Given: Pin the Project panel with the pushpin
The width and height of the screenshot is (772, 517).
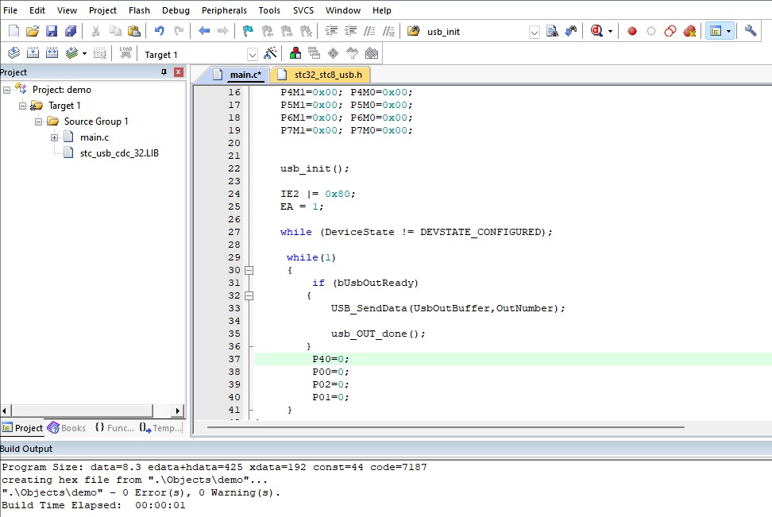Looking at the screenshot, I should (164, 72).
